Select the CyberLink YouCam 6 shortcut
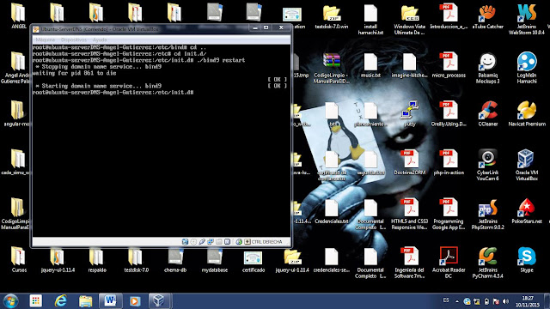 pos(487,166)
